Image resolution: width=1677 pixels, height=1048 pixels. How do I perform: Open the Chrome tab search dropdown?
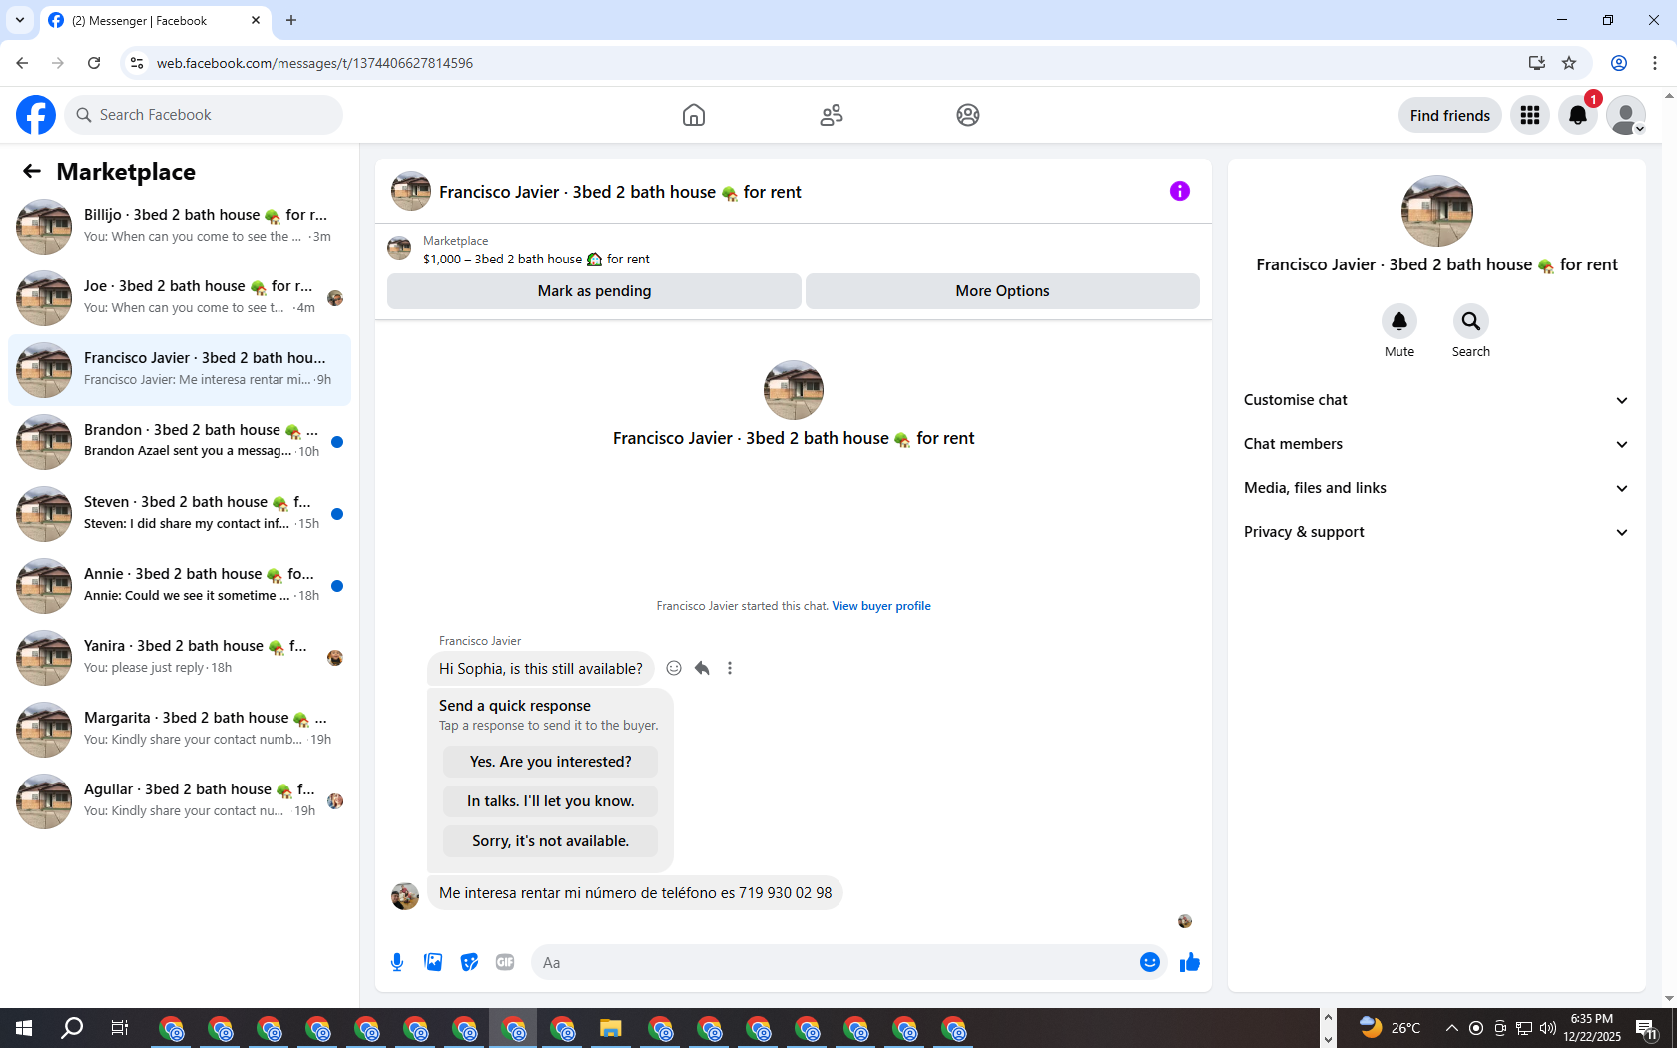pyautogui.click(x=20, y=20)
